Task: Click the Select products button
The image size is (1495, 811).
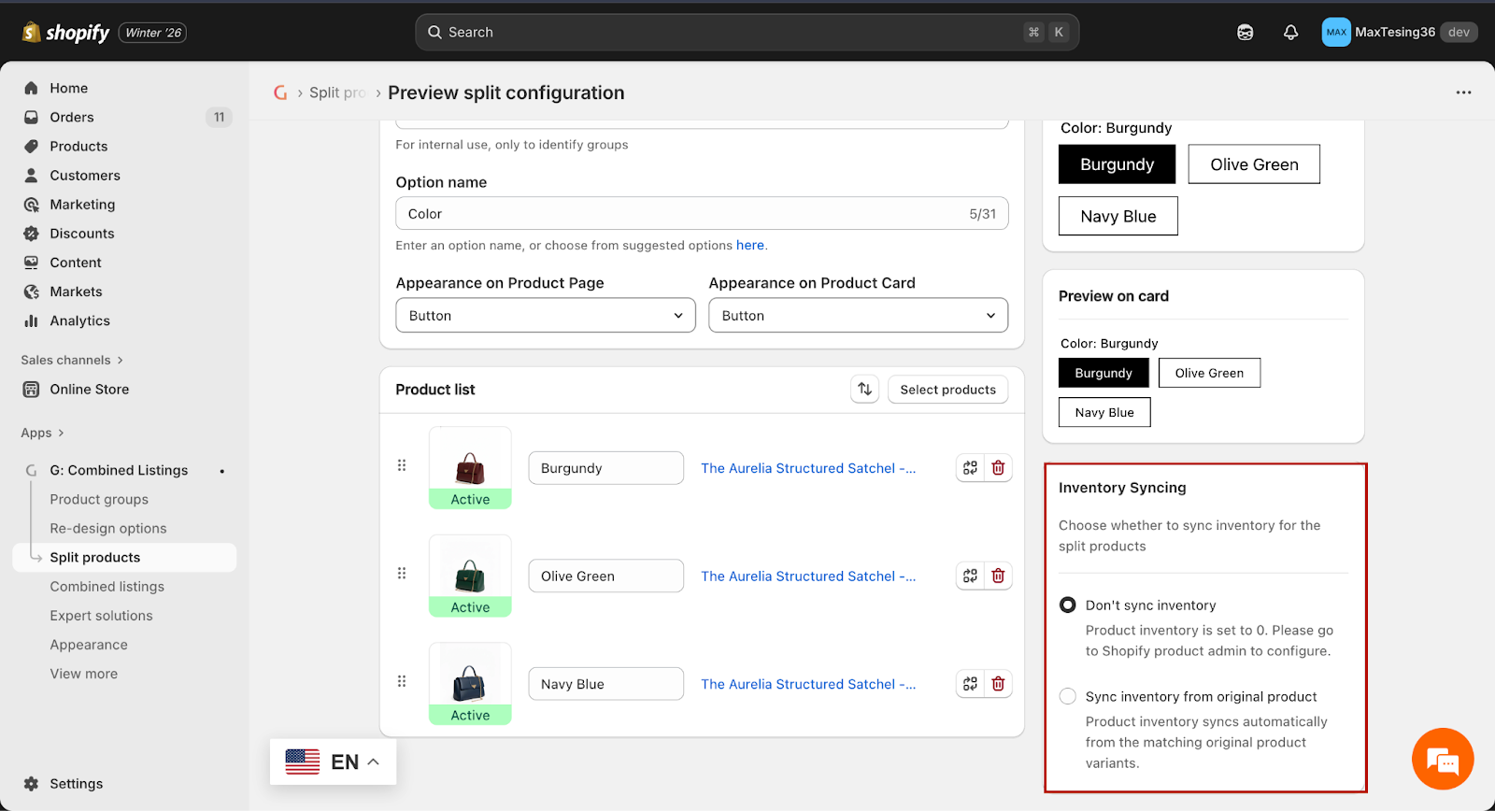Action: (x=947, y=390)
